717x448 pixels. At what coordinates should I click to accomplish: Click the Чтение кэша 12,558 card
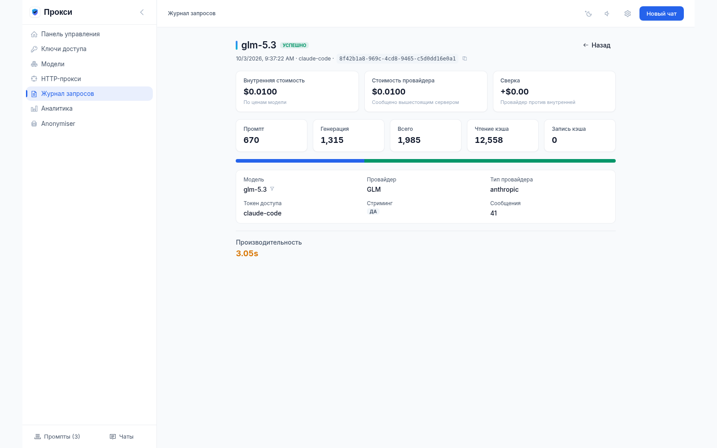tap(503, 135)
